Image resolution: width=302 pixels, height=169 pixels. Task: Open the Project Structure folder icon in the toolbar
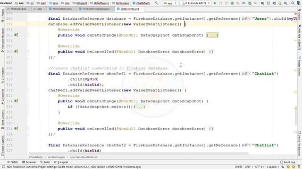(x=262, y=3)
